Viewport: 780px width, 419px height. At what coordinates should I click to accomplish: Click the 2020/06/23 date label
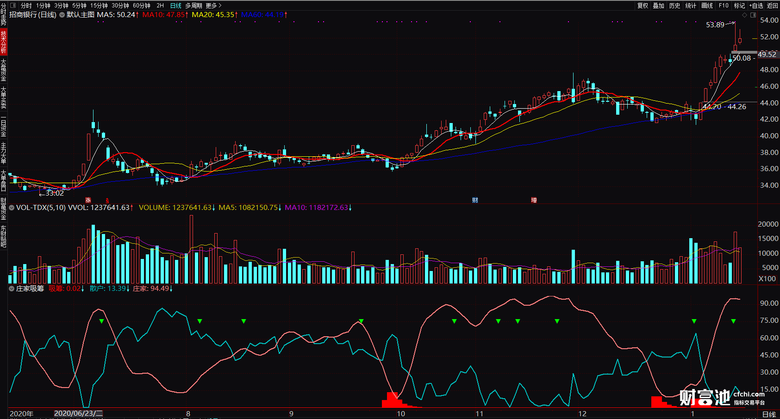[79, 413]
